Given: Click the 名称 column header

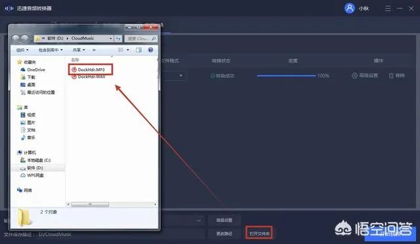Looking at the screenshot, I should tap(75, 60).
